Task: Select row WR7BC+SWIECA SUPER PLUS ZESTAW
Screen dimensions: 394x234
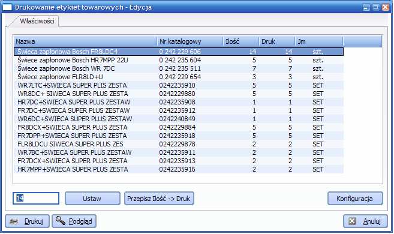Action: point(179,152)
